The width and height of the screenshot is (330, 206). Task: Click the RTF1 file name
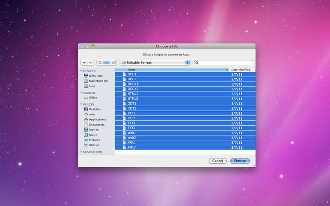coord(131,113)
